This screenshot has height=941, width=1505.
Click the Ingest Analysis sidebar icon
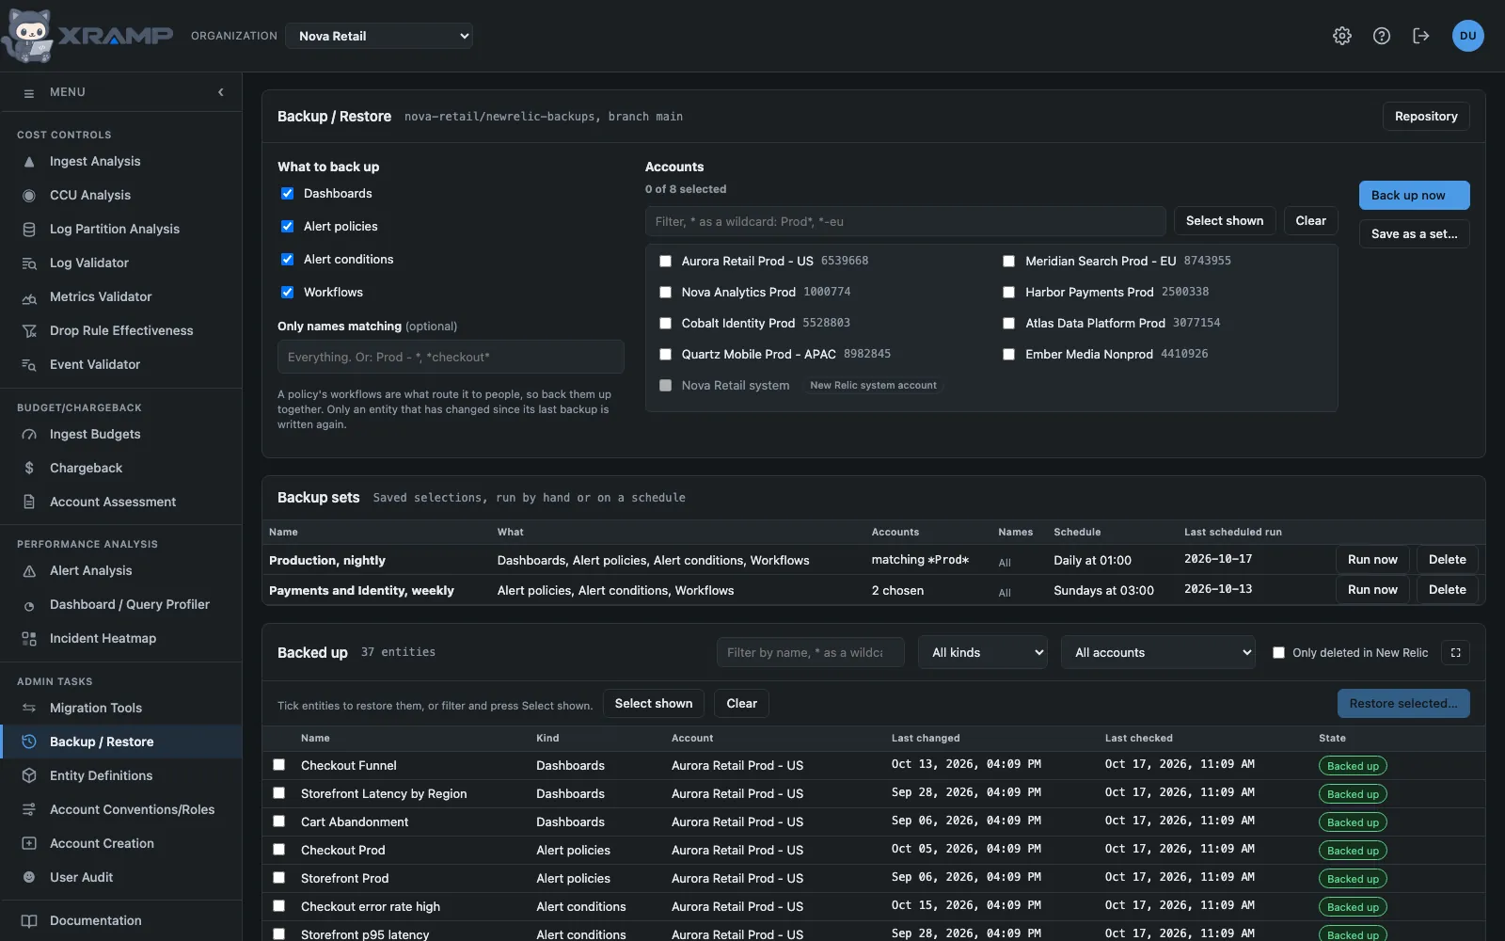tap(29, 162)
